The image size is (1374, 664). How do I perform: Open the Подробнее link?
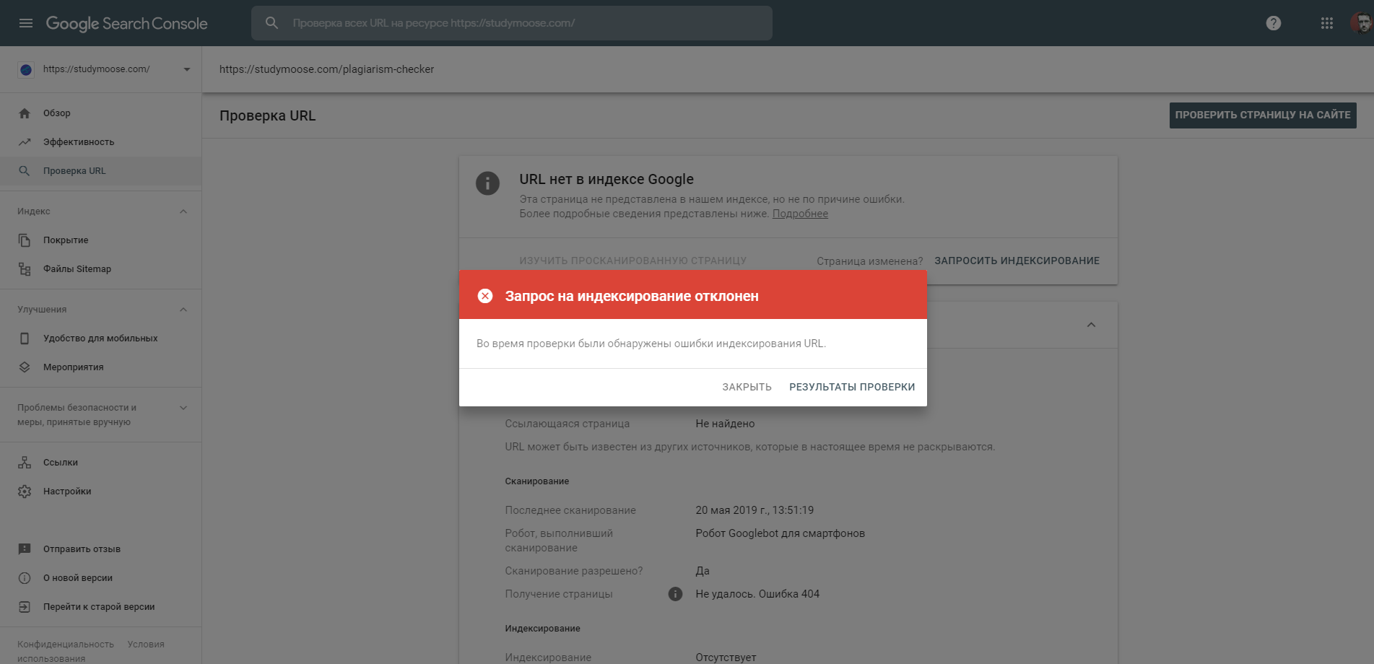(x=800, y=214)
